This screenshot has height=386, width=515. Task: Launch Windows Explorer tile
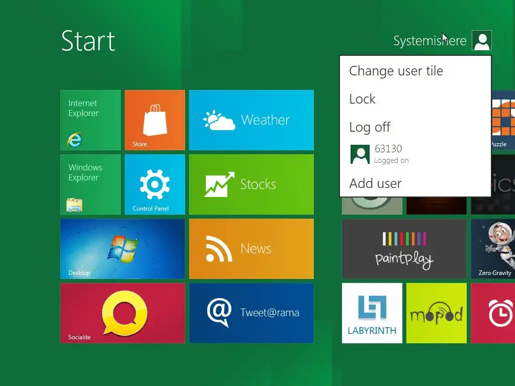[91, 184]
